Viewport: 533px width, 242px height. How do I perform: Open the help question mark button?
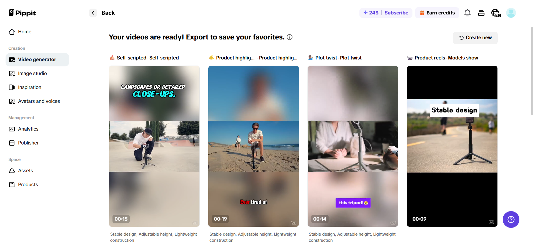pyautogui.click(x=511, y=219)
